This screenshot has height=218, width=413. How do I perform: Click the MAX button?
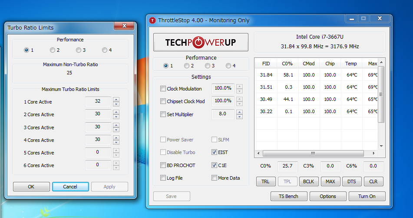coord(330,181)
